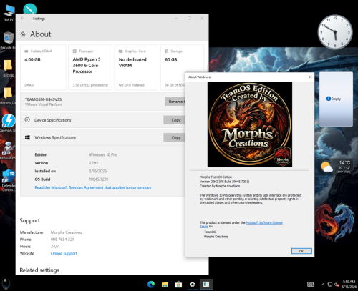Click the Defender Control desktop icon
The width and height of the screenshot is (358, 291).
[9, 180]
